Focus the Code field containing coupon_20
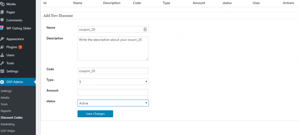 (x=113, y=71)
